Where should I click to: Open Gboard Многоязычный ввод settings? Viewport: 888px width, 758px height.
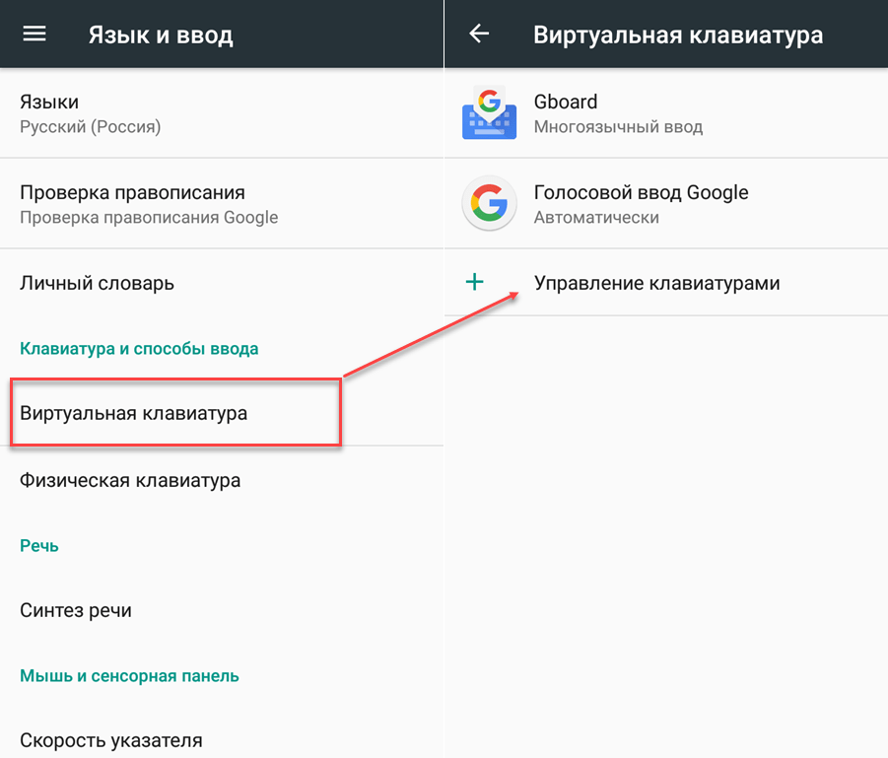(x=666, y=113)
